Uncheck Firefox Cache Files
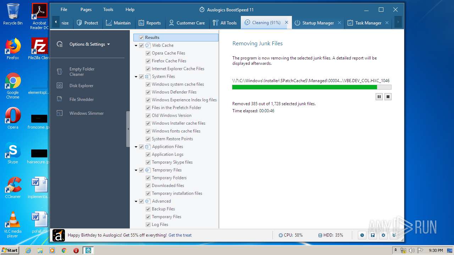 pos(148,61)
